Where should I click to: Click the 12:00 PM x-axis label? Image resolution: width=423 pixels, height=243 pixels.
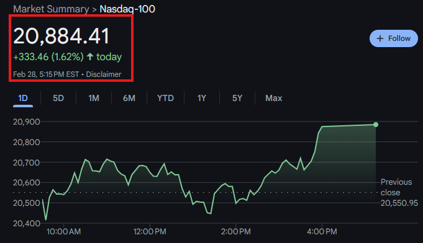150,232
